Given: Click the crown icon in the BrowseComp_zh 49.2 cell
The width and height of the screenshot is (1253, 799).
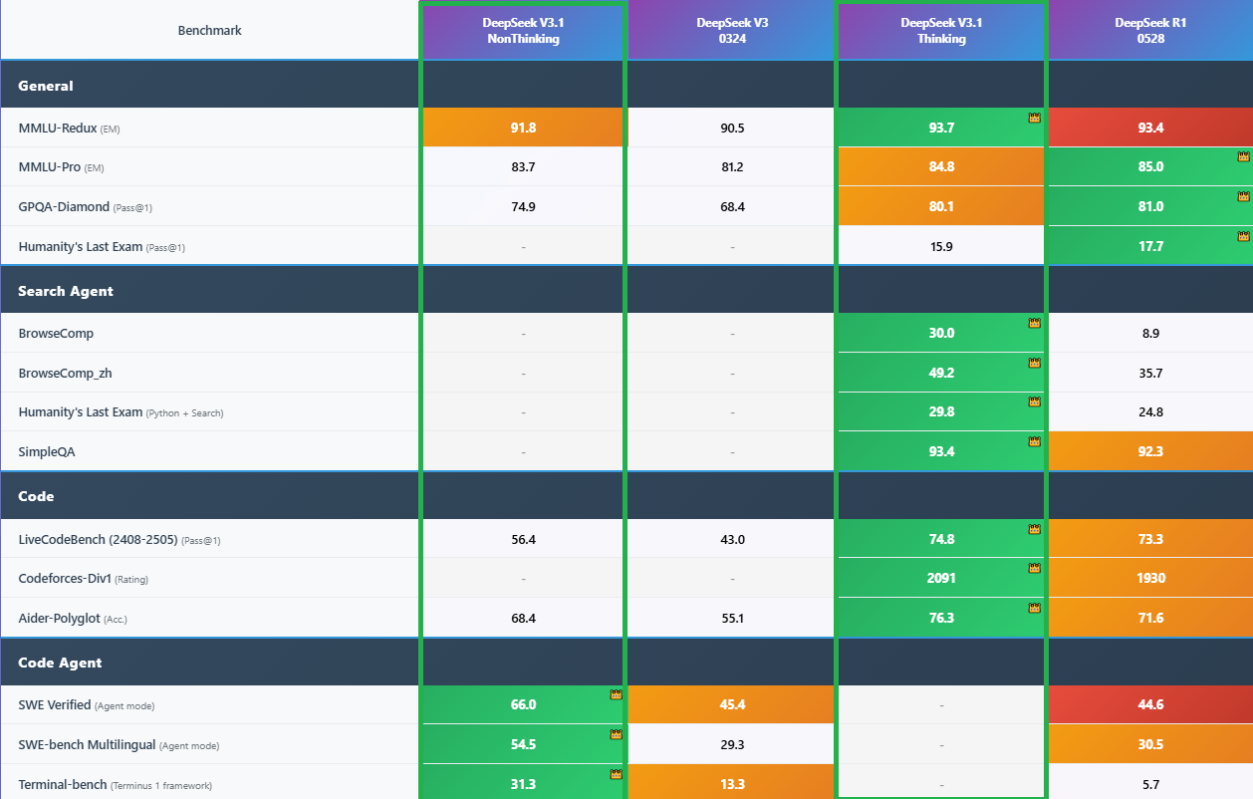Looking at the screenshot, I should [x=1034, y=363].
